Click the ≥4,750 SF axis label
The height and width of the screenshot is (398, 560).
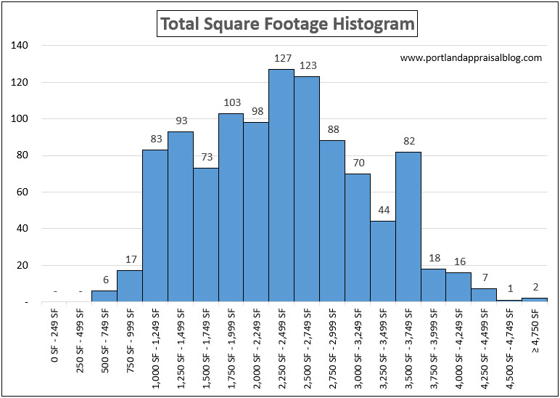535,331
